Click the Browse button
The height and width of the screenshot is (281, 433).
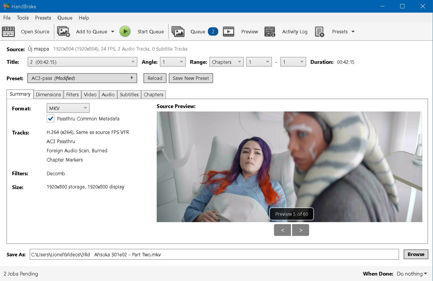[x=416, y=254]
